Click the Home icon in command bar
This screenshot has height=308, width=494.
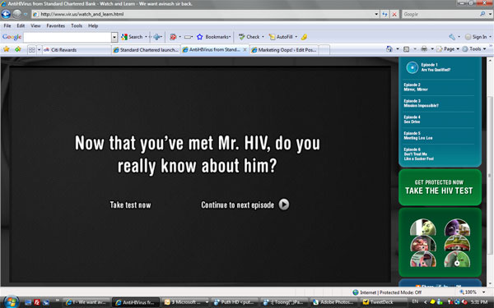pyautogui.click(x=389, y=49)
